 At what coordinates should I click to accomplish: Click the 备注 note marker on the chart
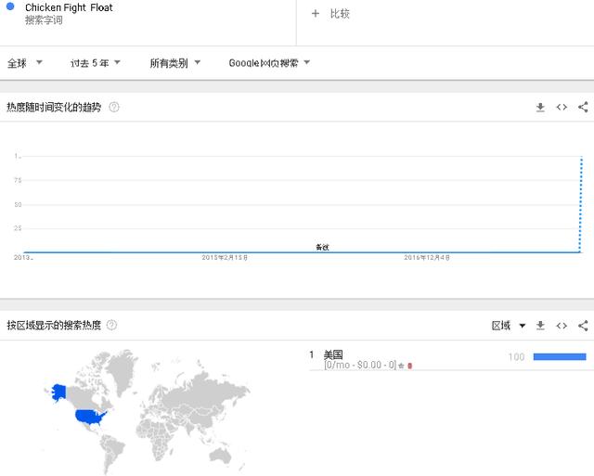click(322, 247)
